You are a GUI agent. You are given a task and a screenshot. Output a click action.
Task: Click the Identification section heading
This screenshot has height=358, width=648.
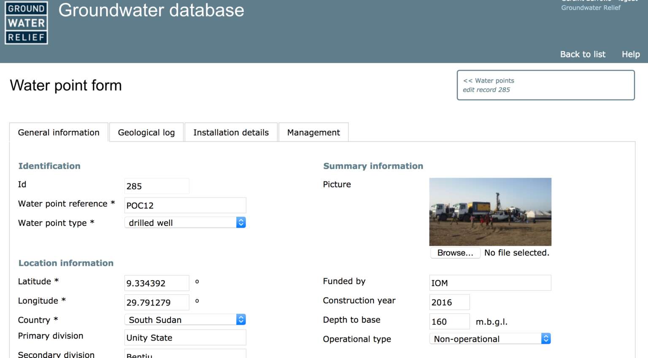49,166
